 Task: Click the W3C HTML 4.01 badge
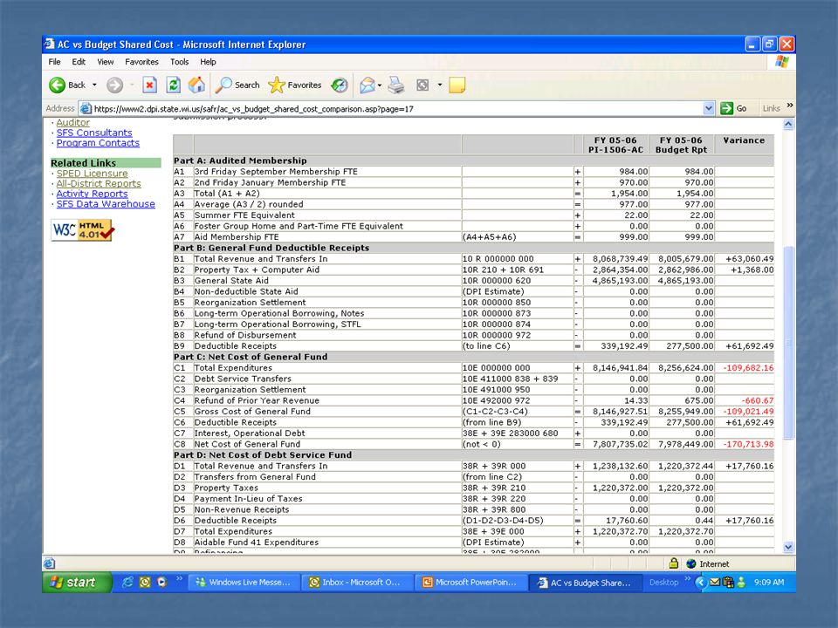pyautogui.click(x=83, y=230)
